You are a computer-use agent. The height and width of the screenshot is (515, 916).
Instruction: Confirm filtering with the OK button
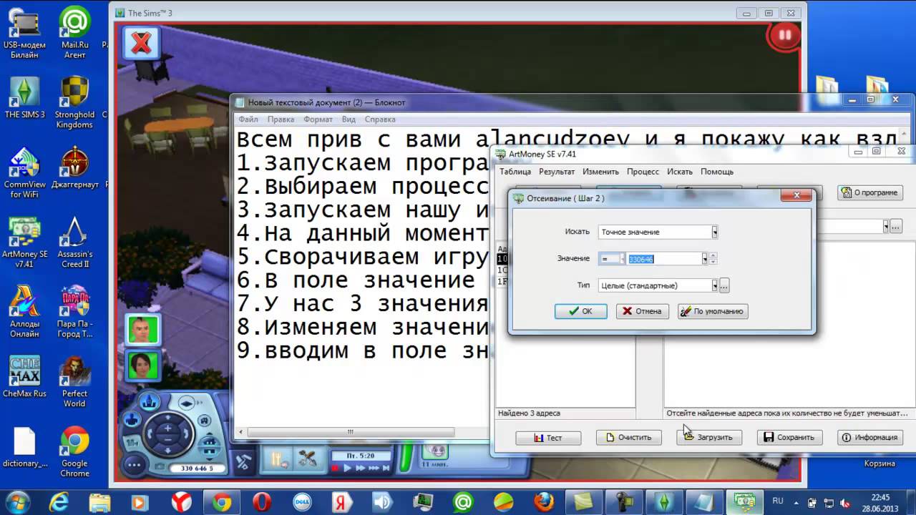pos(580,311)
